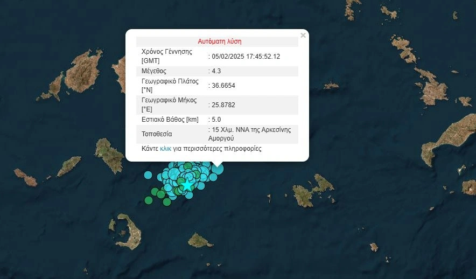The height and width of the screenshot is (279, 476).
Task: Select the origin time 05/02/2025 17:45:52.12
Action: (x=246, y=56)
